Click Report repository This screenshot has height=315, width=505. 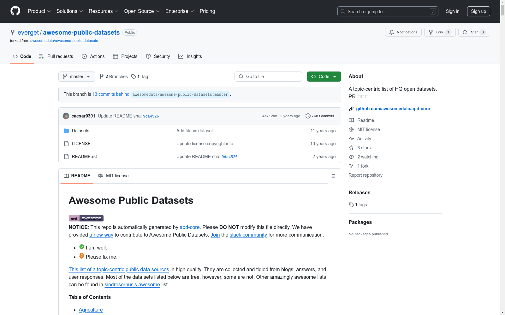[365, 175]
